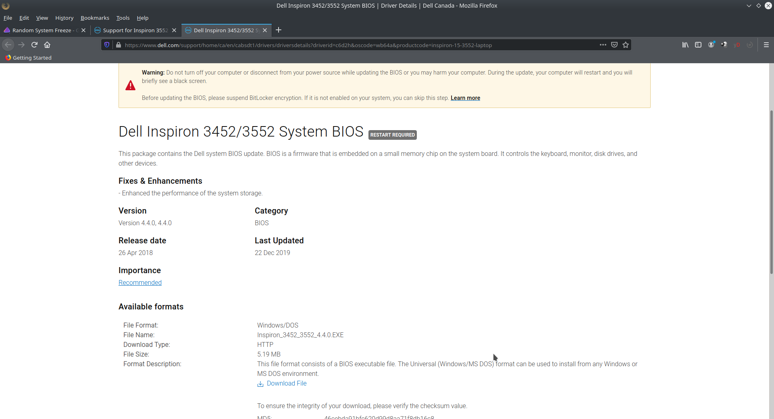Click the Learn more link in warning
The image size is (774, 419).
point(465,98)
